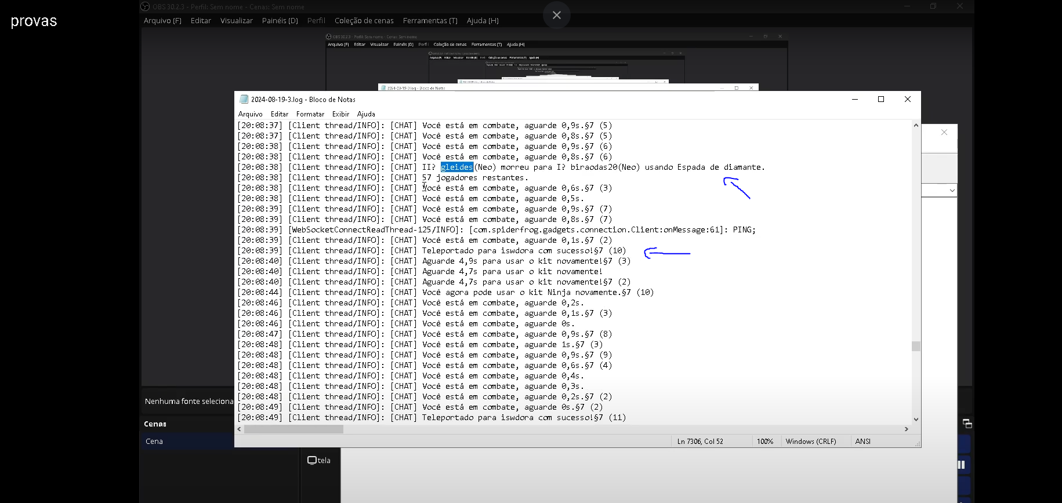
Task: Click the OBS 'Cenas' panel header
Action: [x=155, y=424]
